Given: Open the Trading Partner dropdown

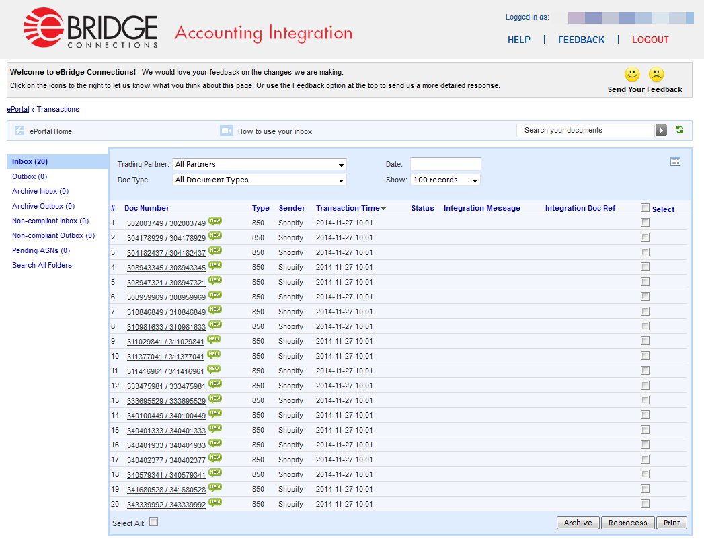Looking at the screenshot, I should (259, 164).
